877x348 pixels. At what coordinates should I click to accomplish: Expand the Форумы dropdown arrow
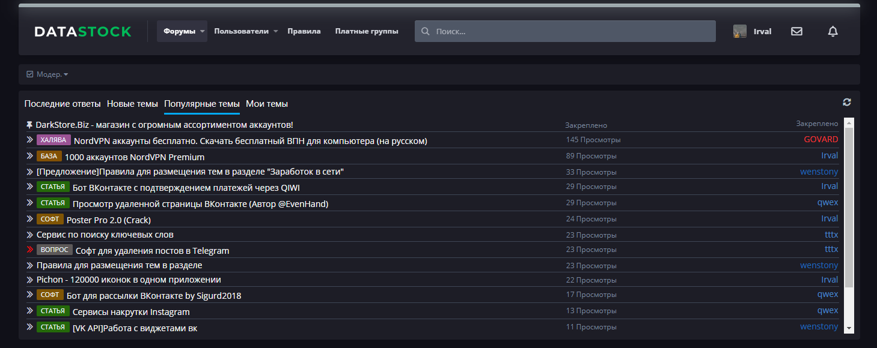click(203, 31)
